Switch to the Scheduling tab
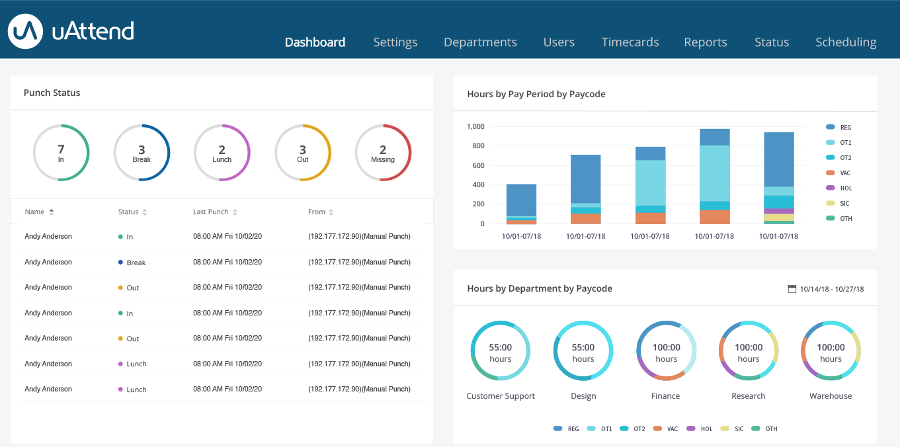The width and height of the screenshot is (902, 447). [x=845, y=42]
